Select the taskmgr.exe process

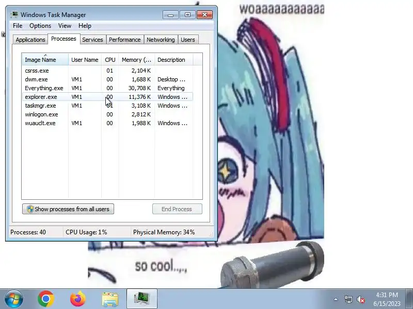coord(108,106)
